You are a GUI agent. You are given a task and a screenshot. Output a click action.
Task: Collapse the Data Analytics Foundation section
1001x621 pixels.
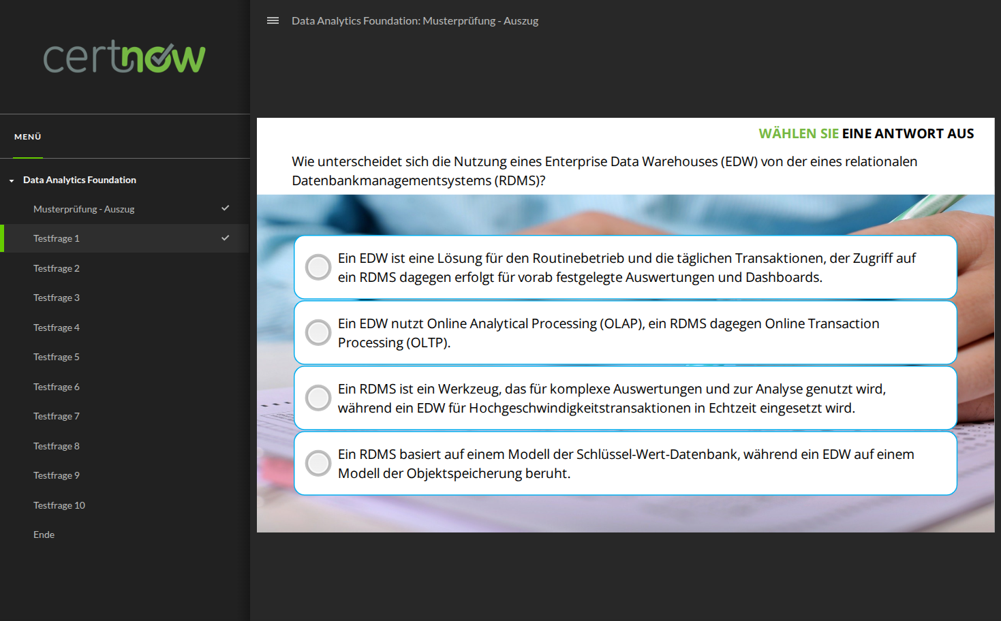click(x=12, y=180)
